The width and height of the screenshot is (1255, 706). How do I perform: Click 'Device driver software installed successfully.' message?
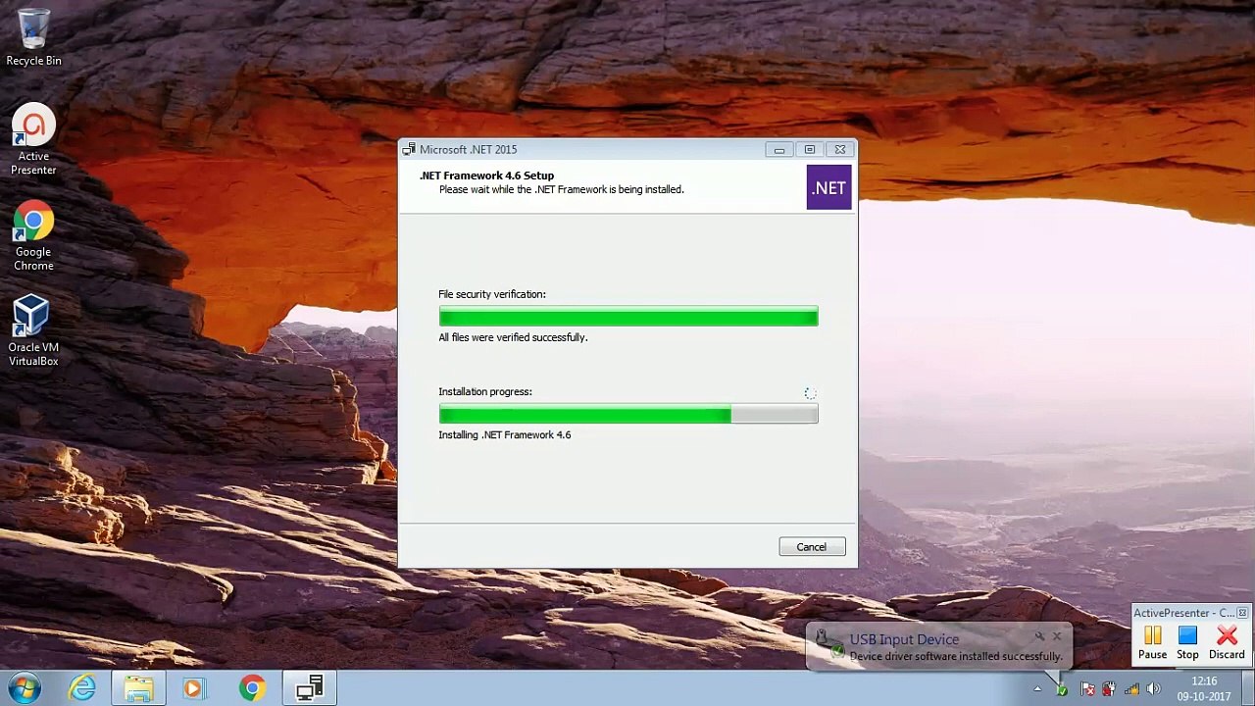(956, 656)
